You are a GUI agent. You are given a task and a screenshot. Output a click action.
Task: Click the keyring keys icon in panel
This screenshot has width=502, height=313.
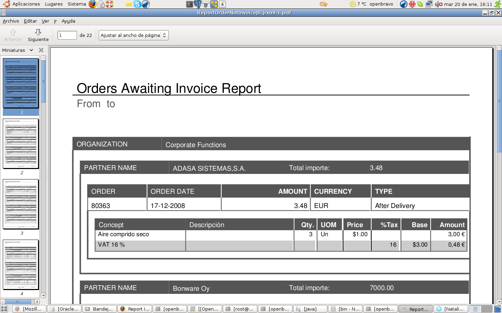click(x=324, y=4)
